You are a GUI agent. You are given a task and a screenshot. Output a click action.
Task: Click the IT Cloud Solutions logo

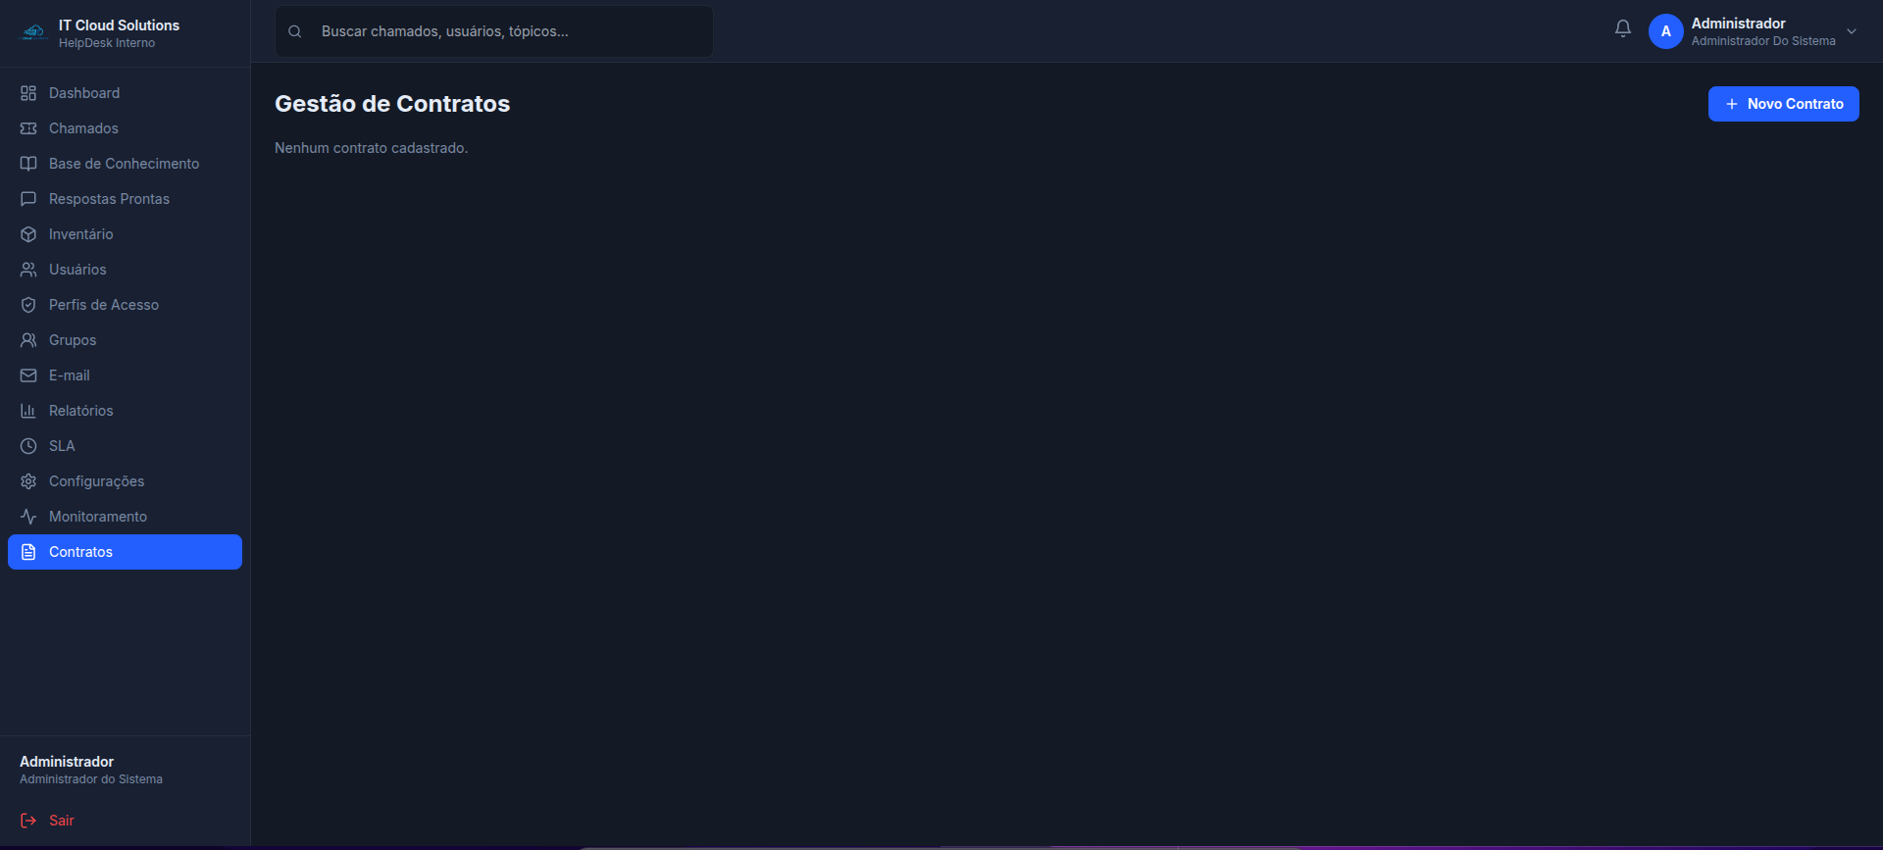34,32
